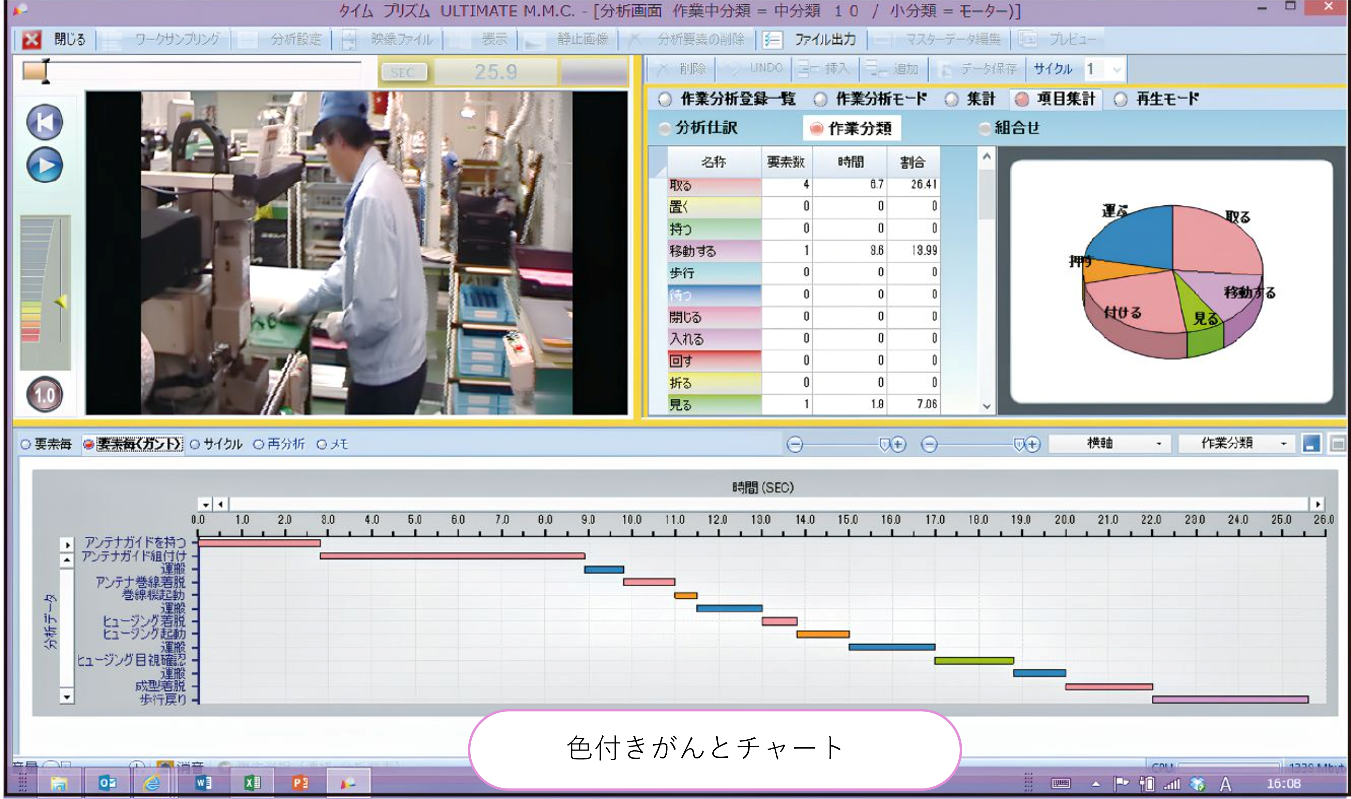The height and width of the screenshot is (799, 1351).
Task: Select the 要素毎 radio button
Action: (x=25, y=445)
